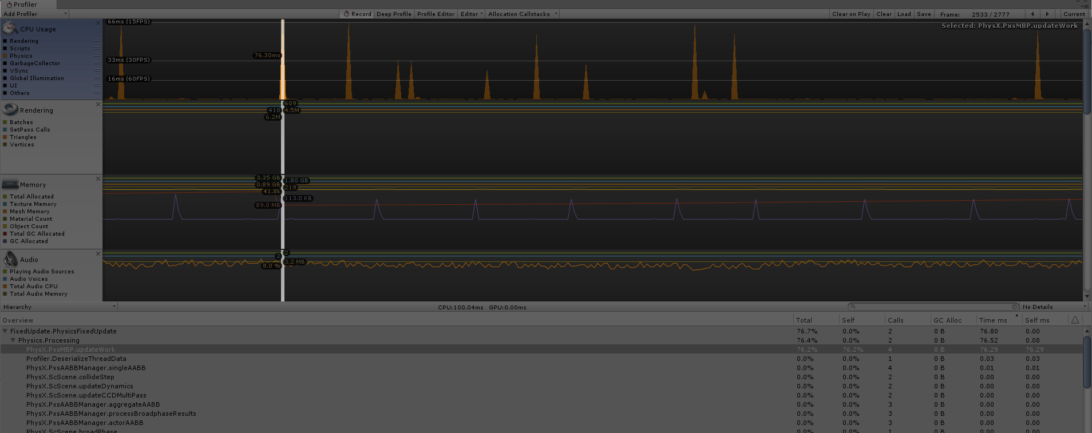The height and width of the screenshot is (433, 1092).
Task: Click the Load button
Action: [904, 14]
